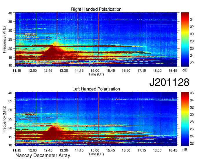The width and height of the screenshot is (197, 159).
Task: Click 36 value on left-handed colorbar
Action: pyautogui.click(x=192, y=93)
